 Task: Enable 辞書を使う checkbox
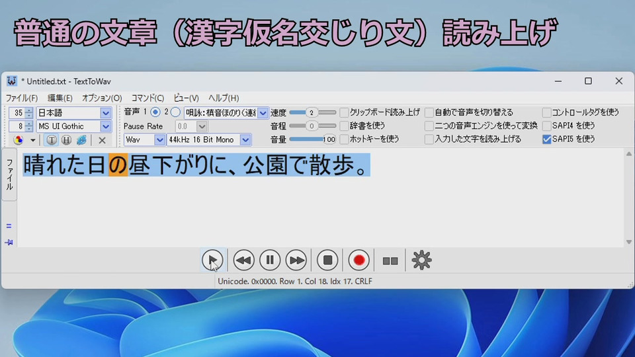coord(344,126)
